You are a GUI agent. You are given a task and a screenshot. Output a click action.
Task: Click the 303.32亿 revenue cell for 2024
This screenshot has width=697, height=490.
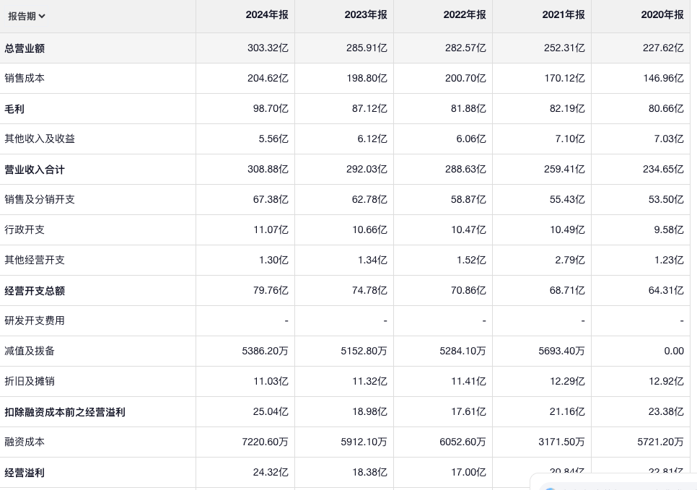click(268, 48)
